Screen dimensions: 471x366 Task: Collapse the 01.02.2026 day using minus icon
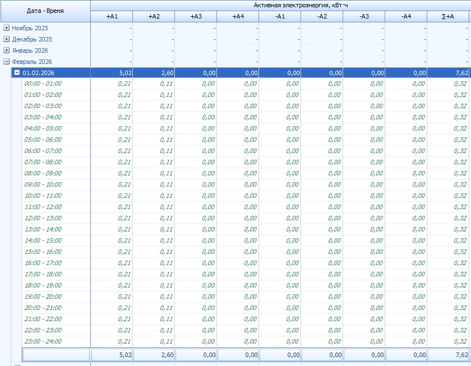click(17, 73)
